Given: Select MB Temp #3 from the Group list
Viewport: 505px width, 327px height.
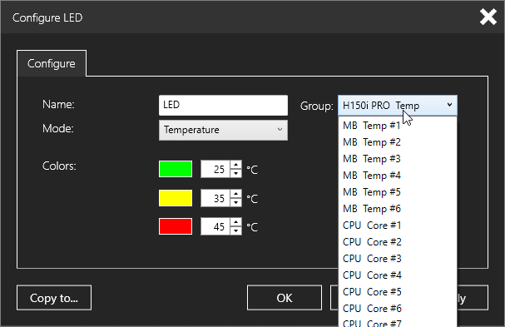Looking at the screenshot, I should pos(398,159).
